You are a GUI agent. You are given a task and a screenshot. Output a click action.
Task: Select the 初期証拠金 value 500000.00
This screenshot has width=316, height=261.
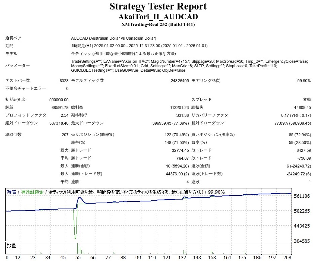(x=59, y=100)
